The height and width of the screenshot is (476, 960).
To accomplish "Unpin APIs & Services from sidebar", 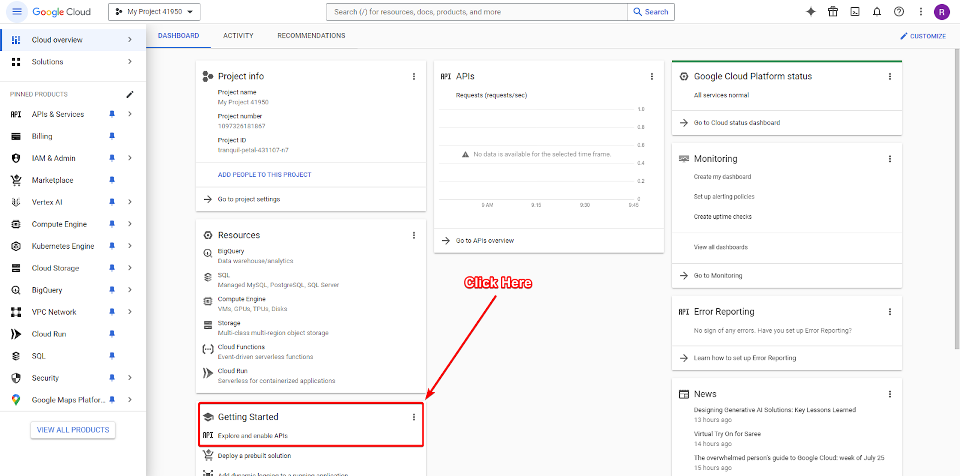I will [112, 114].
